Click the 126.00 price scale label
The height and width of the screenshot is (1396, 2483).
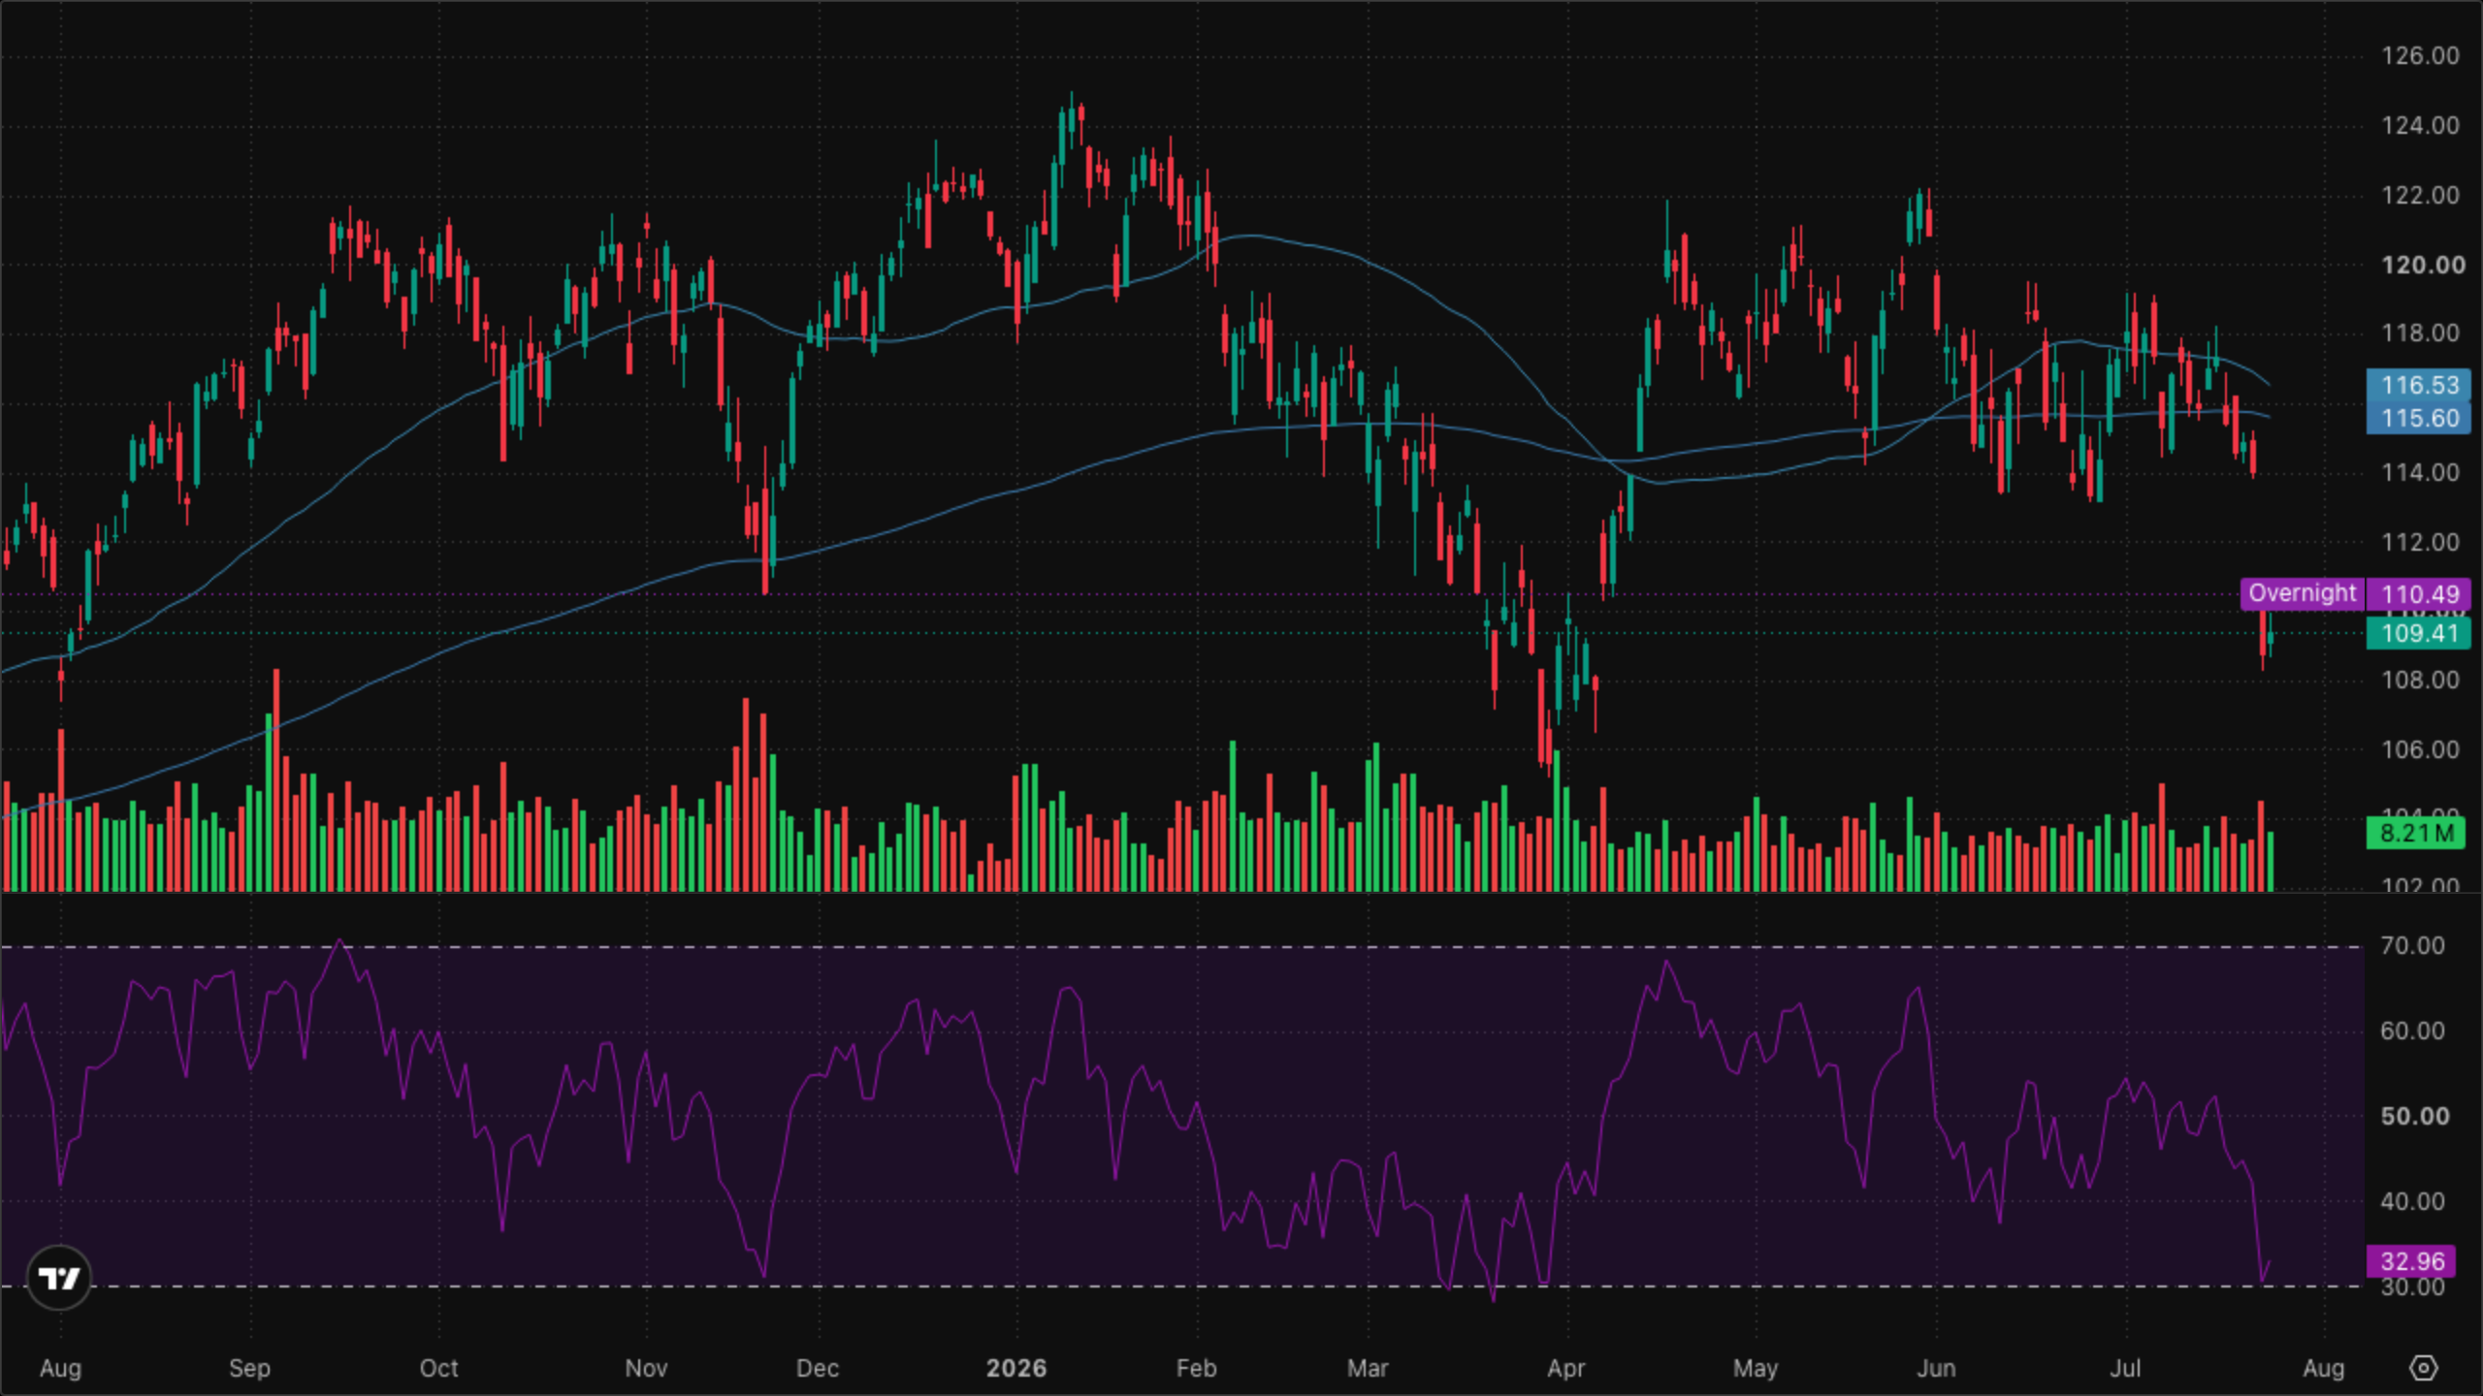[2420, 55]
